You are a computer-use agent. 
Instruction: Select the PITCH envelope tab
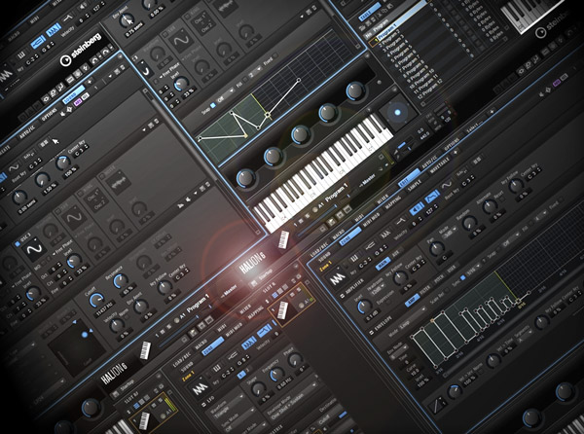tap(440, 280)
